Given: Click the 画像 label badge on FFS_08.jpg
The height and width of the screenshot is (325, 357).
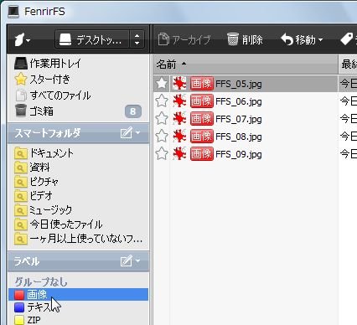Looking at the screenshot, I should point(202,137).
